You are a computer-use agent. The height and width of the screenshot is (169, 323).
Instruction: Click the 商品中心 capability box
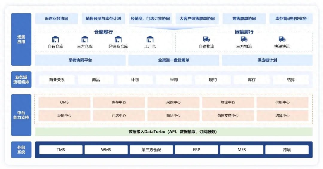coord(173,116)
